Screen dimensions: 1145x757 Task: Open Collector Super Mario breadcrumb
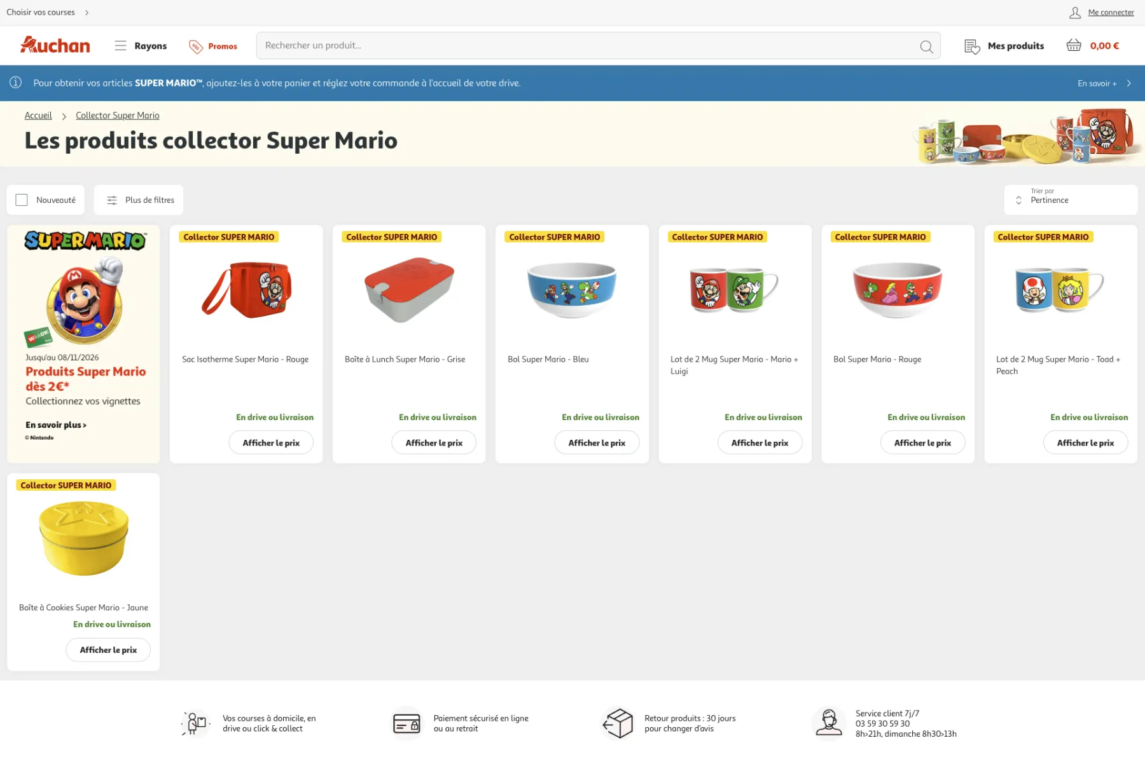click(118, 115)
